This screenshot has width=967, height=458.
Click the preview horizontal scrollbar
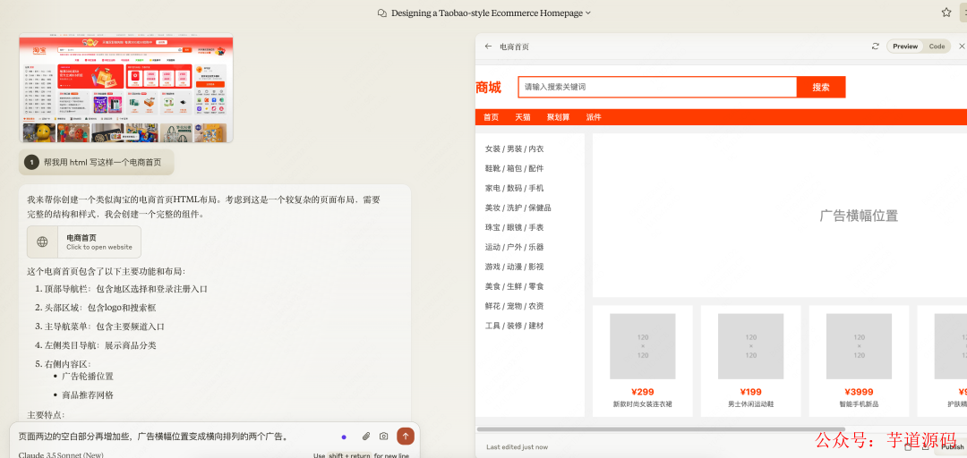coord(661,429)
